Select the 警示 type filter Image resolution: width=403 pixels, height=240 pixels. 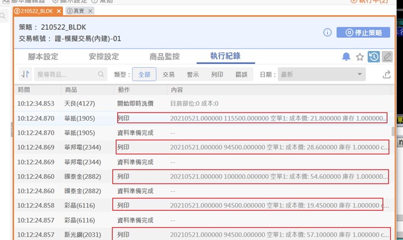193,74
